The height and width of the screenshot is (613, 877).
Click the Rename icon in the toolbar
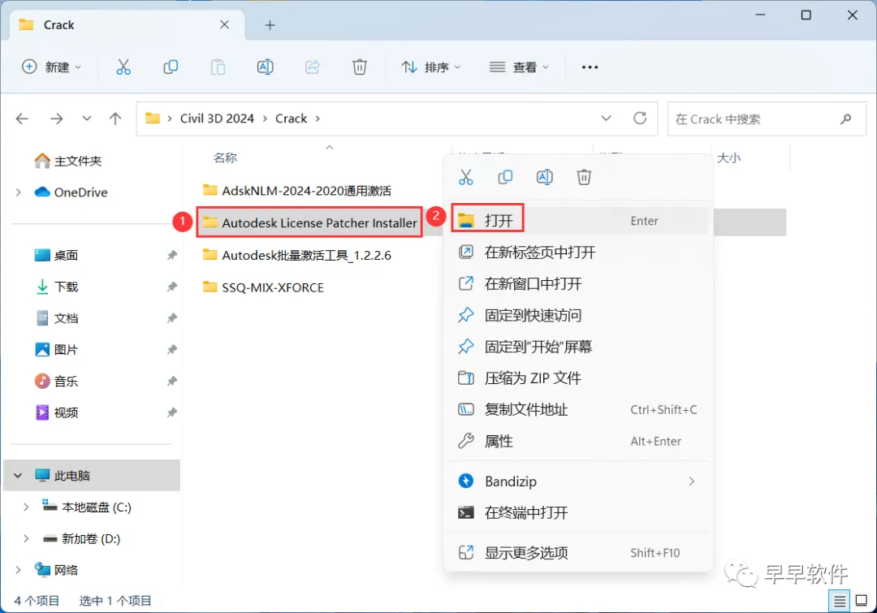click(265, 67)
